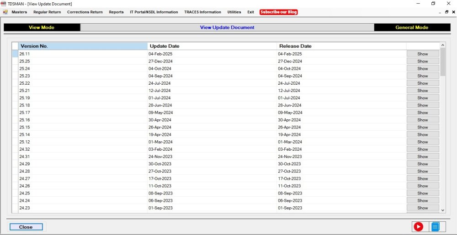Viewport: 457px width, 235px height.
Task: Show update document for version 25.14
Action: tap(423, 134)
